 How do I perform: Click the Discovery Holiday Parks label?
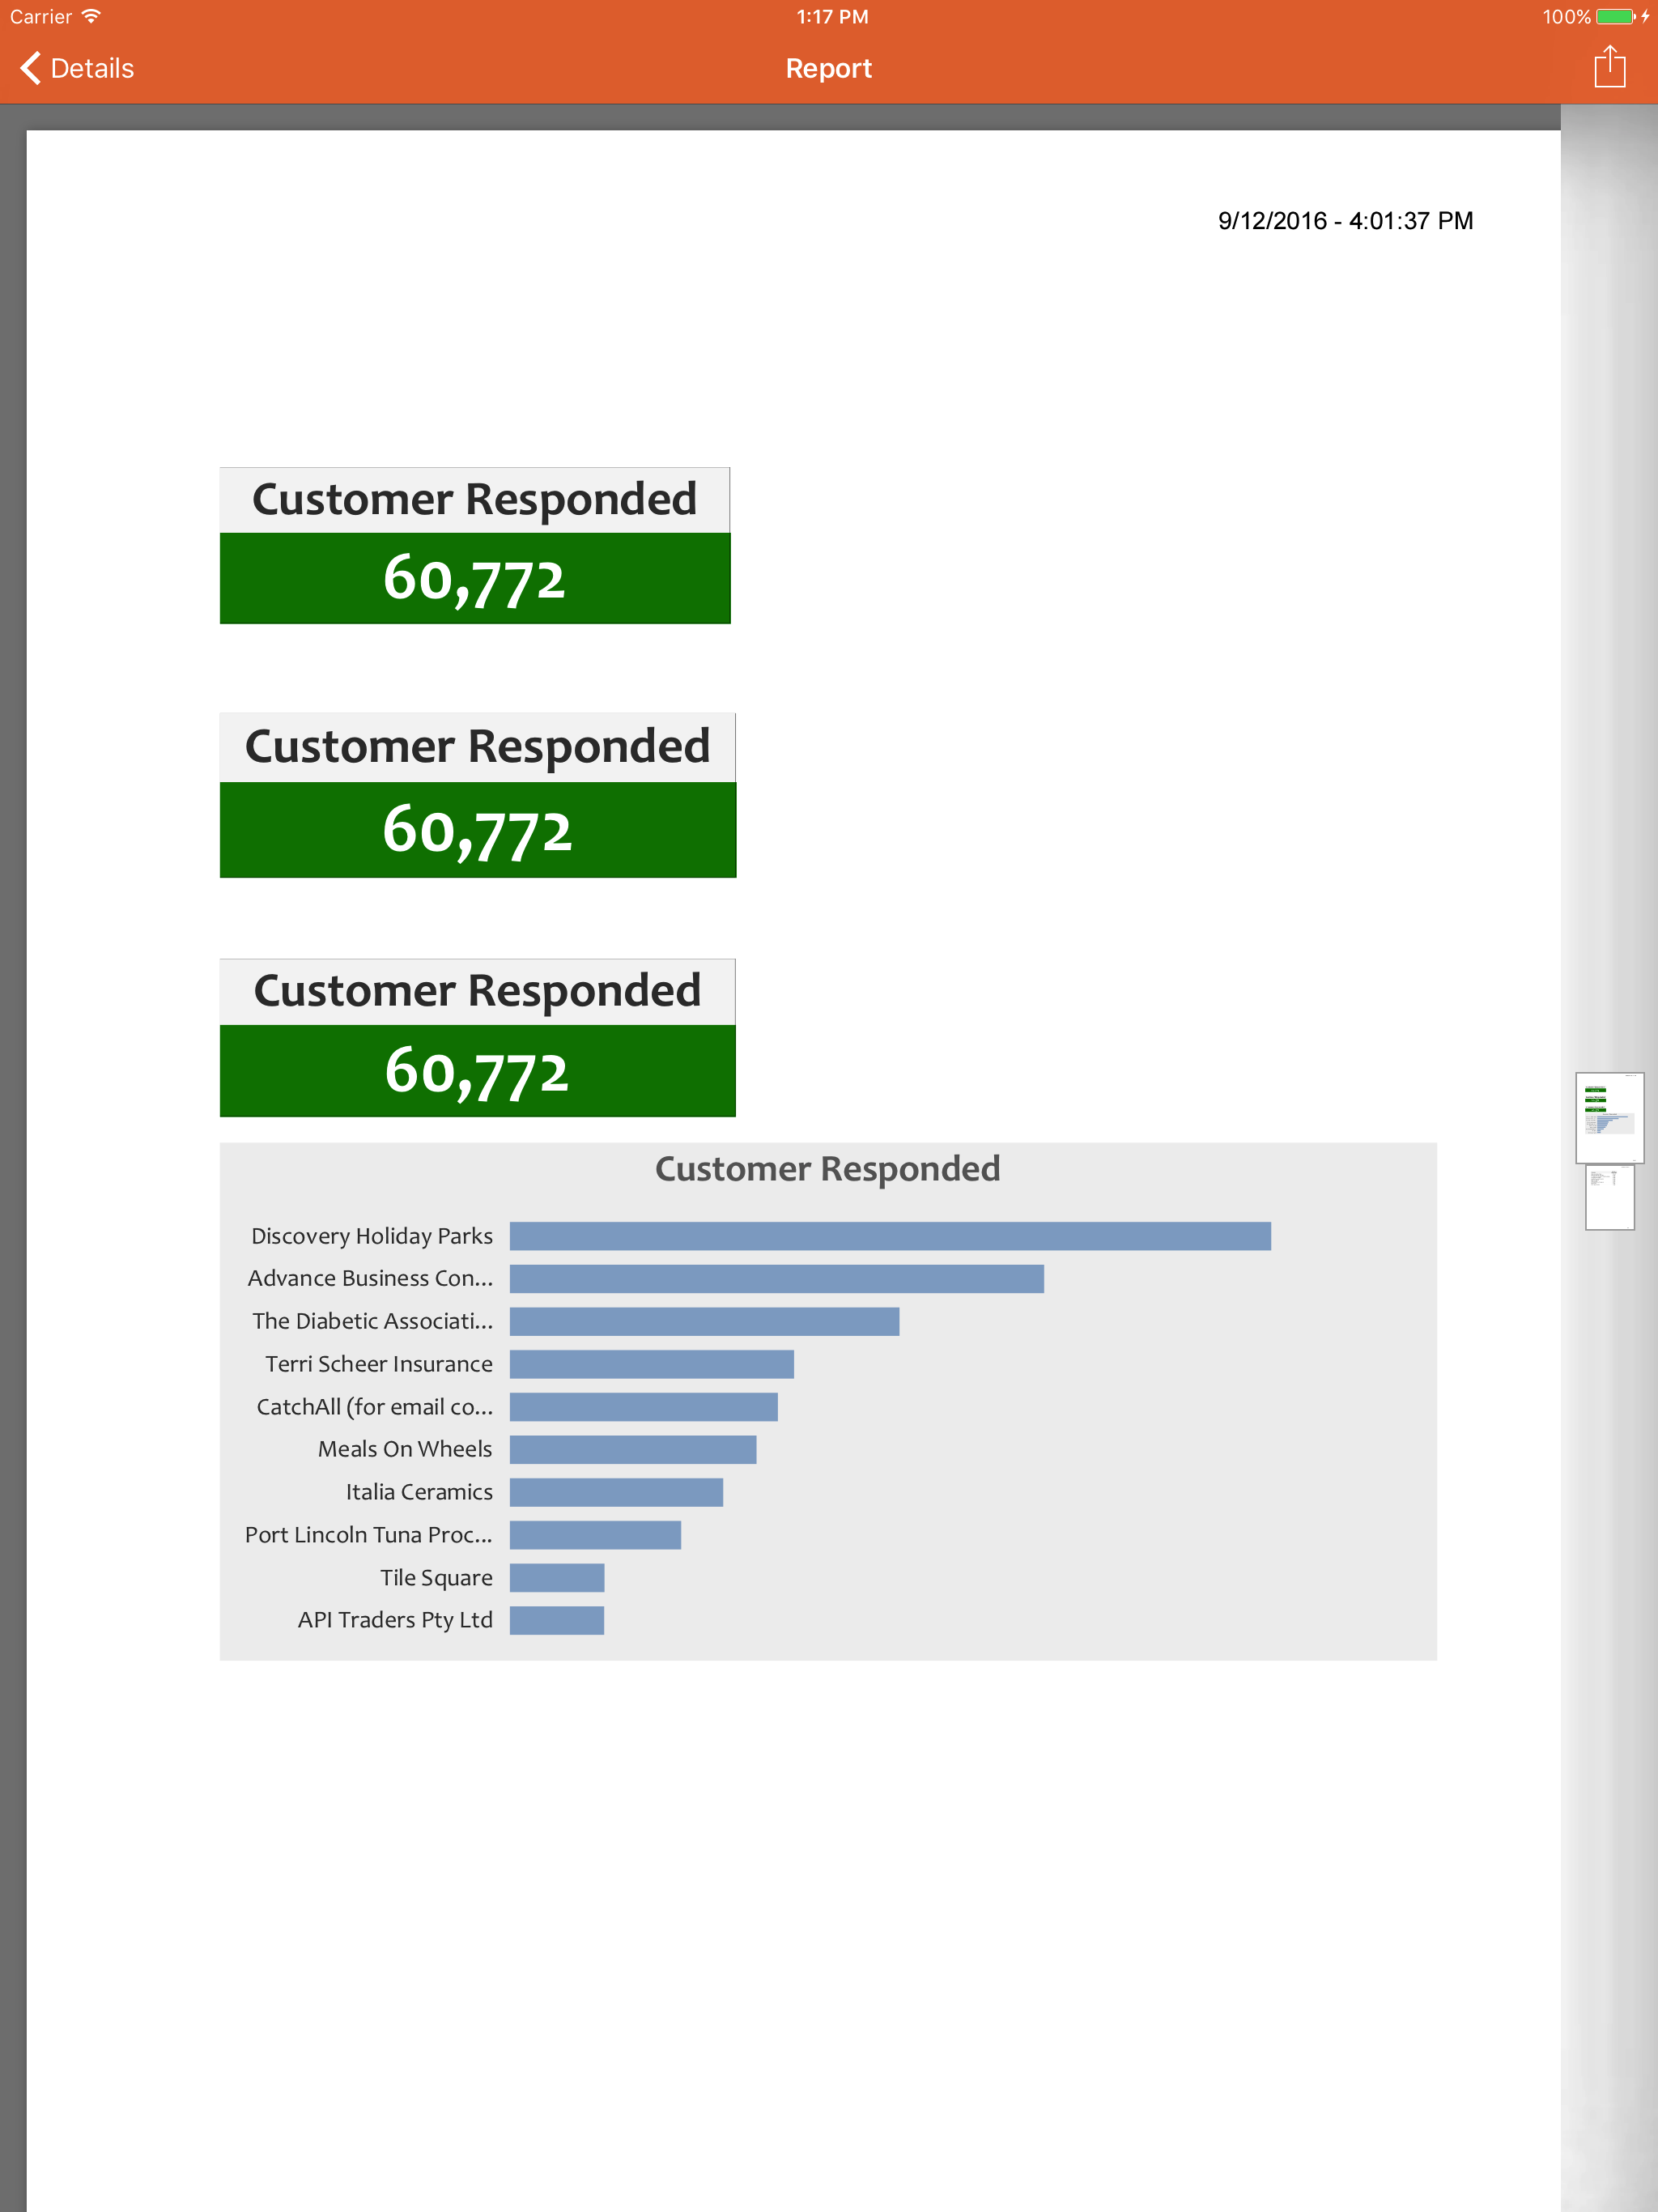[372, 1236]
